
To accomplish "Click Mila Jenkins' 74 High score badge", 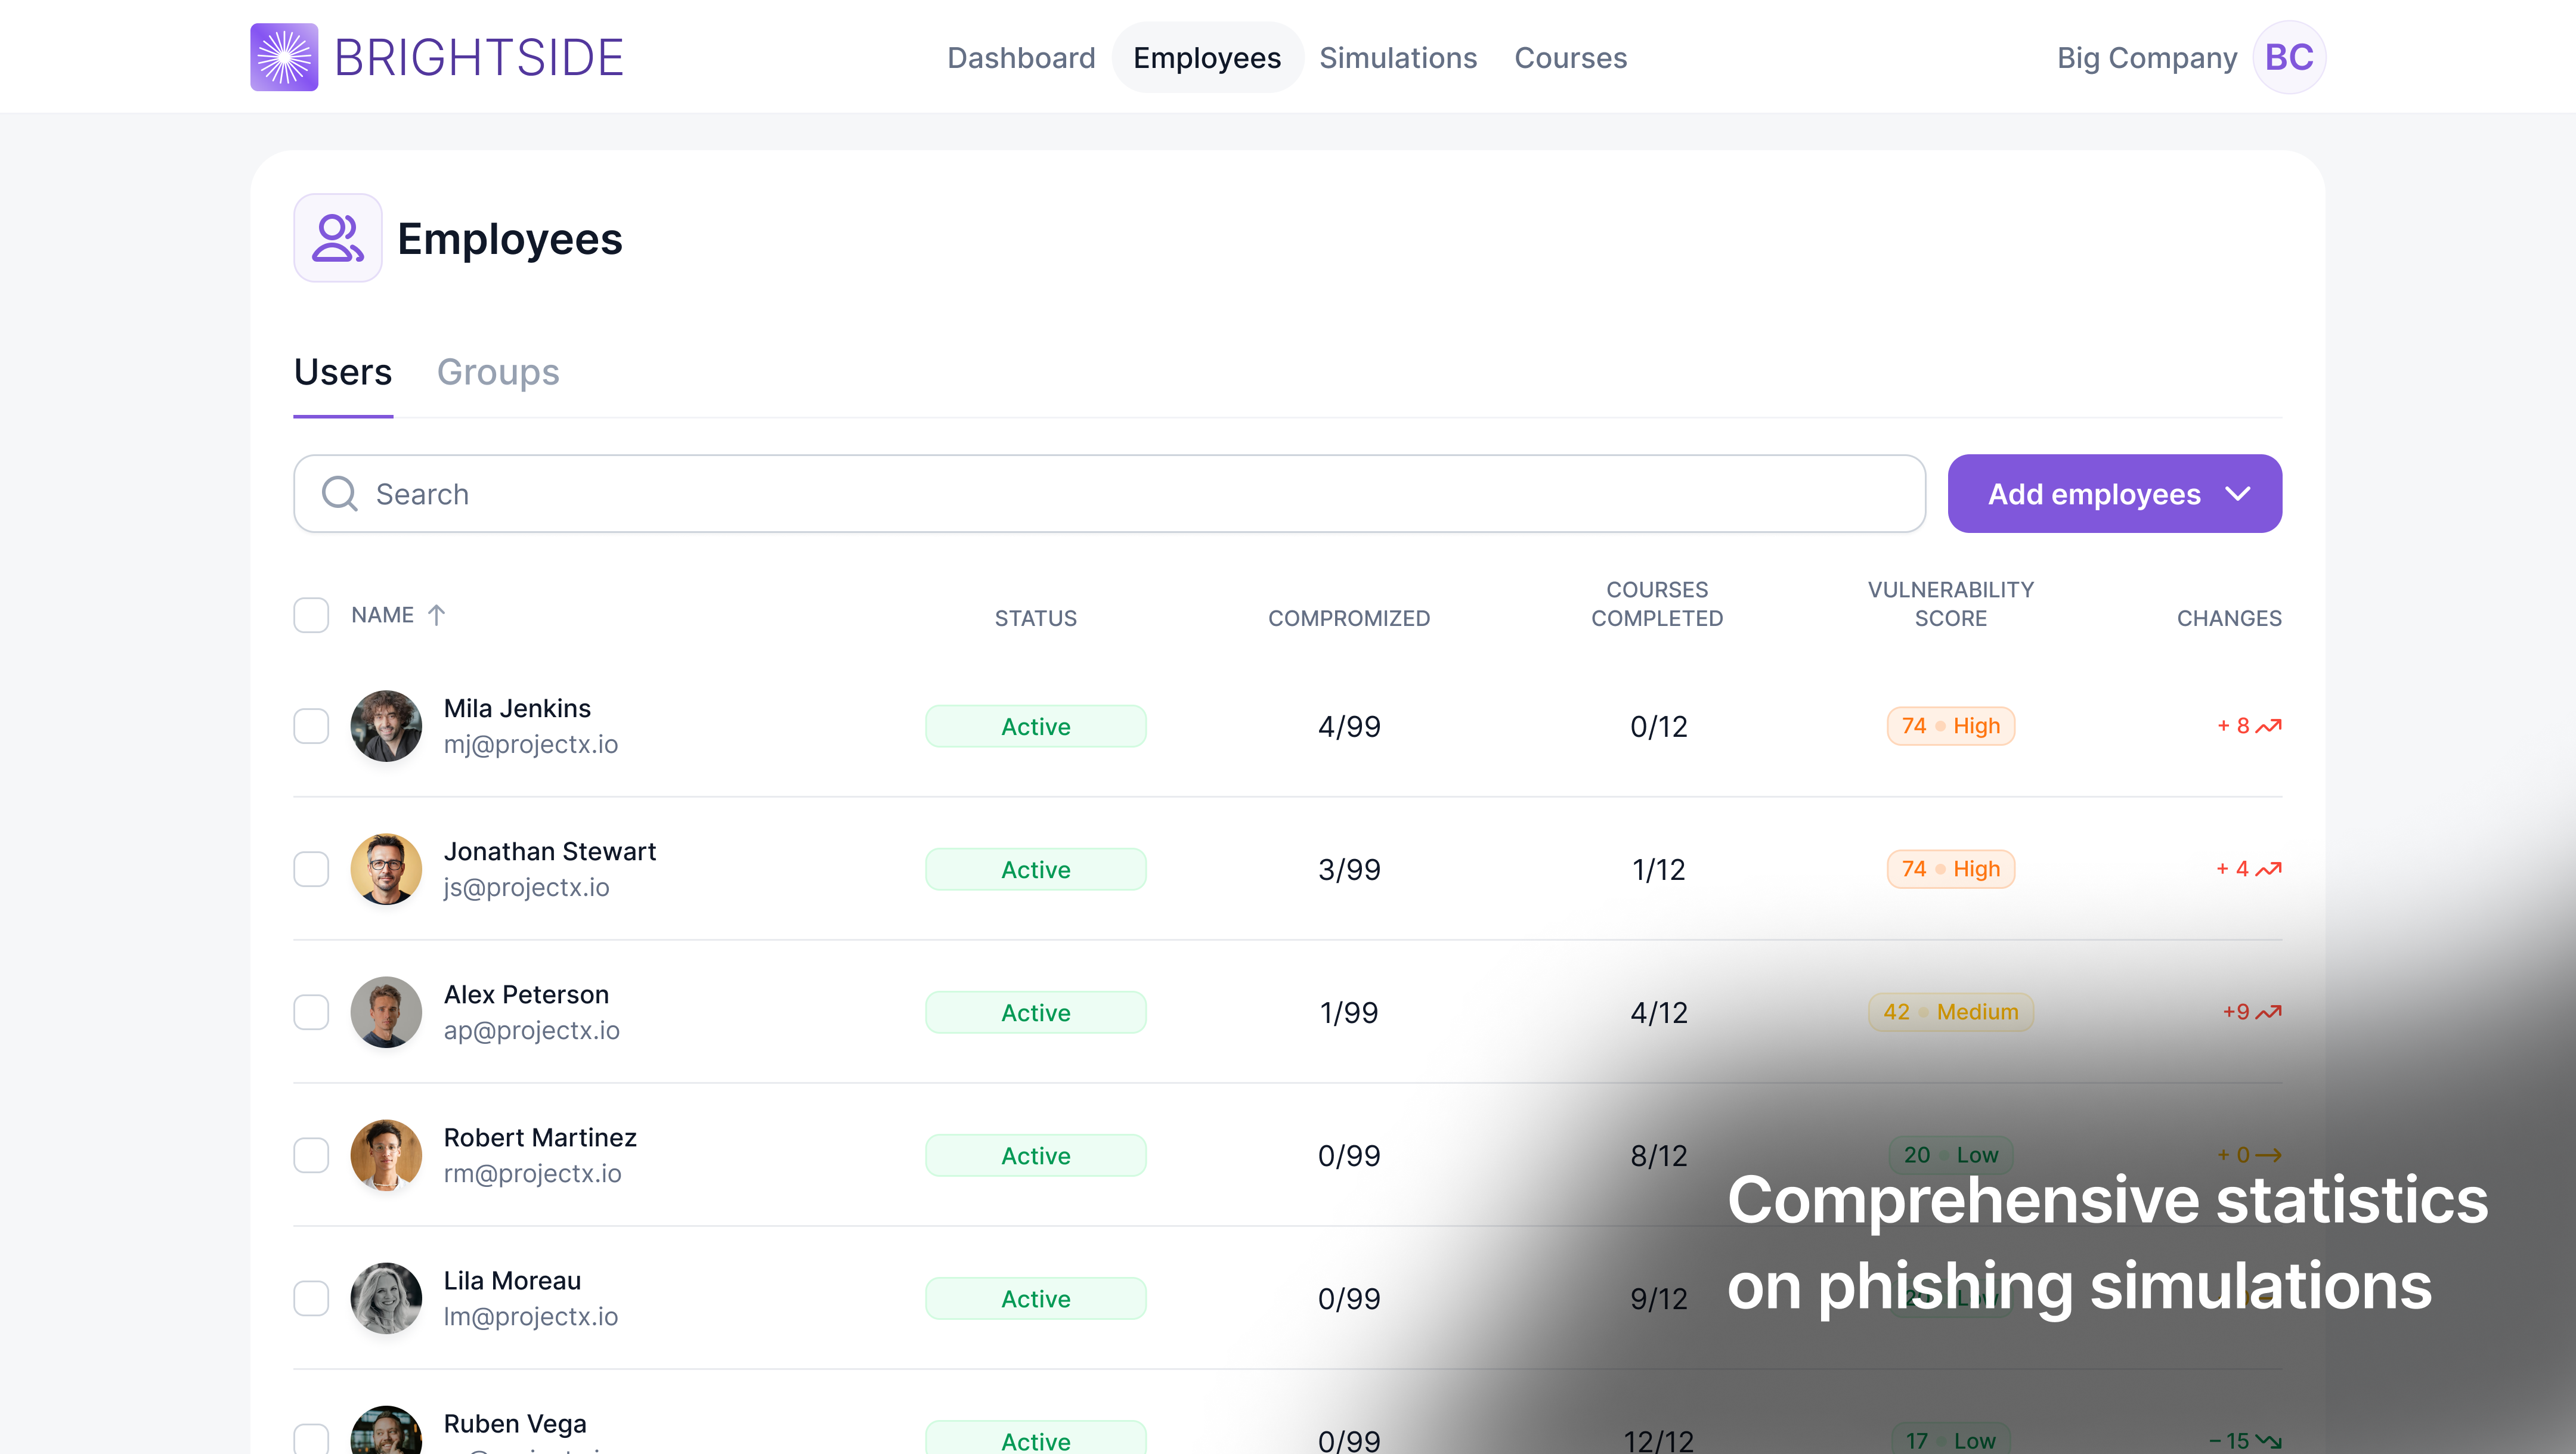I will point(1950,726).
